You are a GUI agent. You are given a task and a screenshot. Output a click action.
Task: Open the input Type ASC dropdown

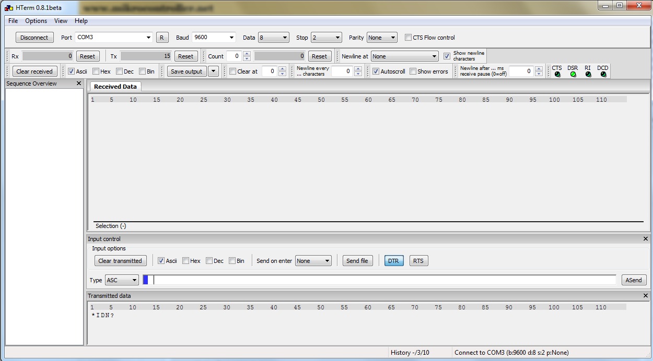pyautogui.click(x=122, y=280)
